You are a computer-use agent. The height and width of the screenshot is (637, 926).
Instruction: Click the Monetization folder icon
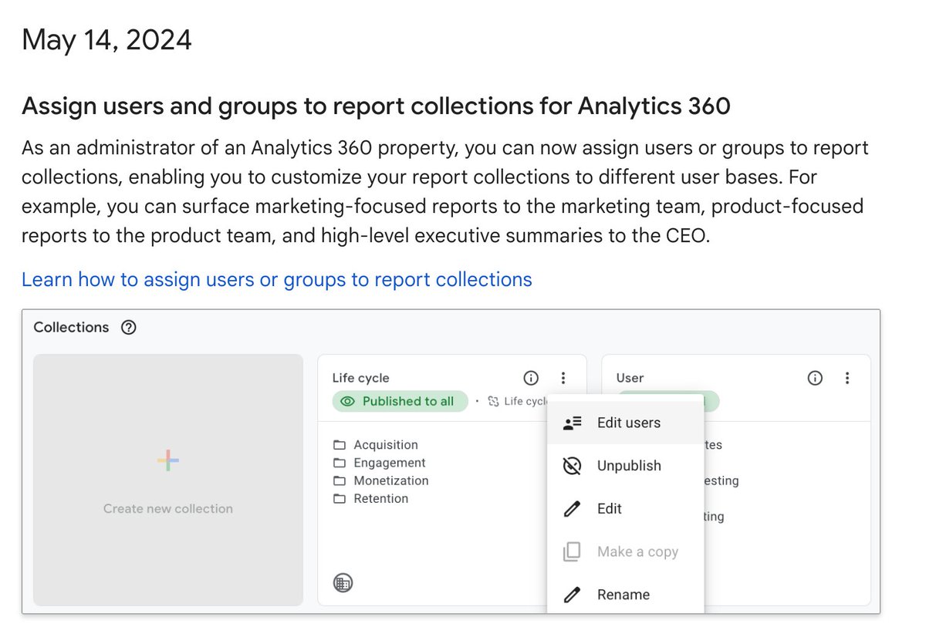click(340, 480)
